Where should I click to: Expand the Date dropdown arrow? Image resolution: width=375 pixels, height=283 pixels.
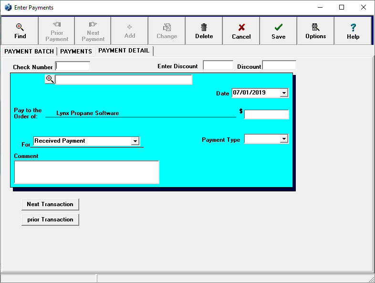coord(284,93)
